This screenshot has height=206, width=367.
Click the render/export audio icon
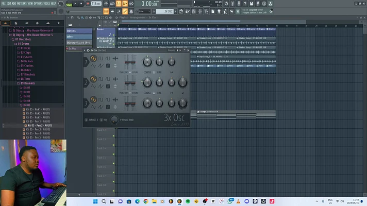point(258,4)
